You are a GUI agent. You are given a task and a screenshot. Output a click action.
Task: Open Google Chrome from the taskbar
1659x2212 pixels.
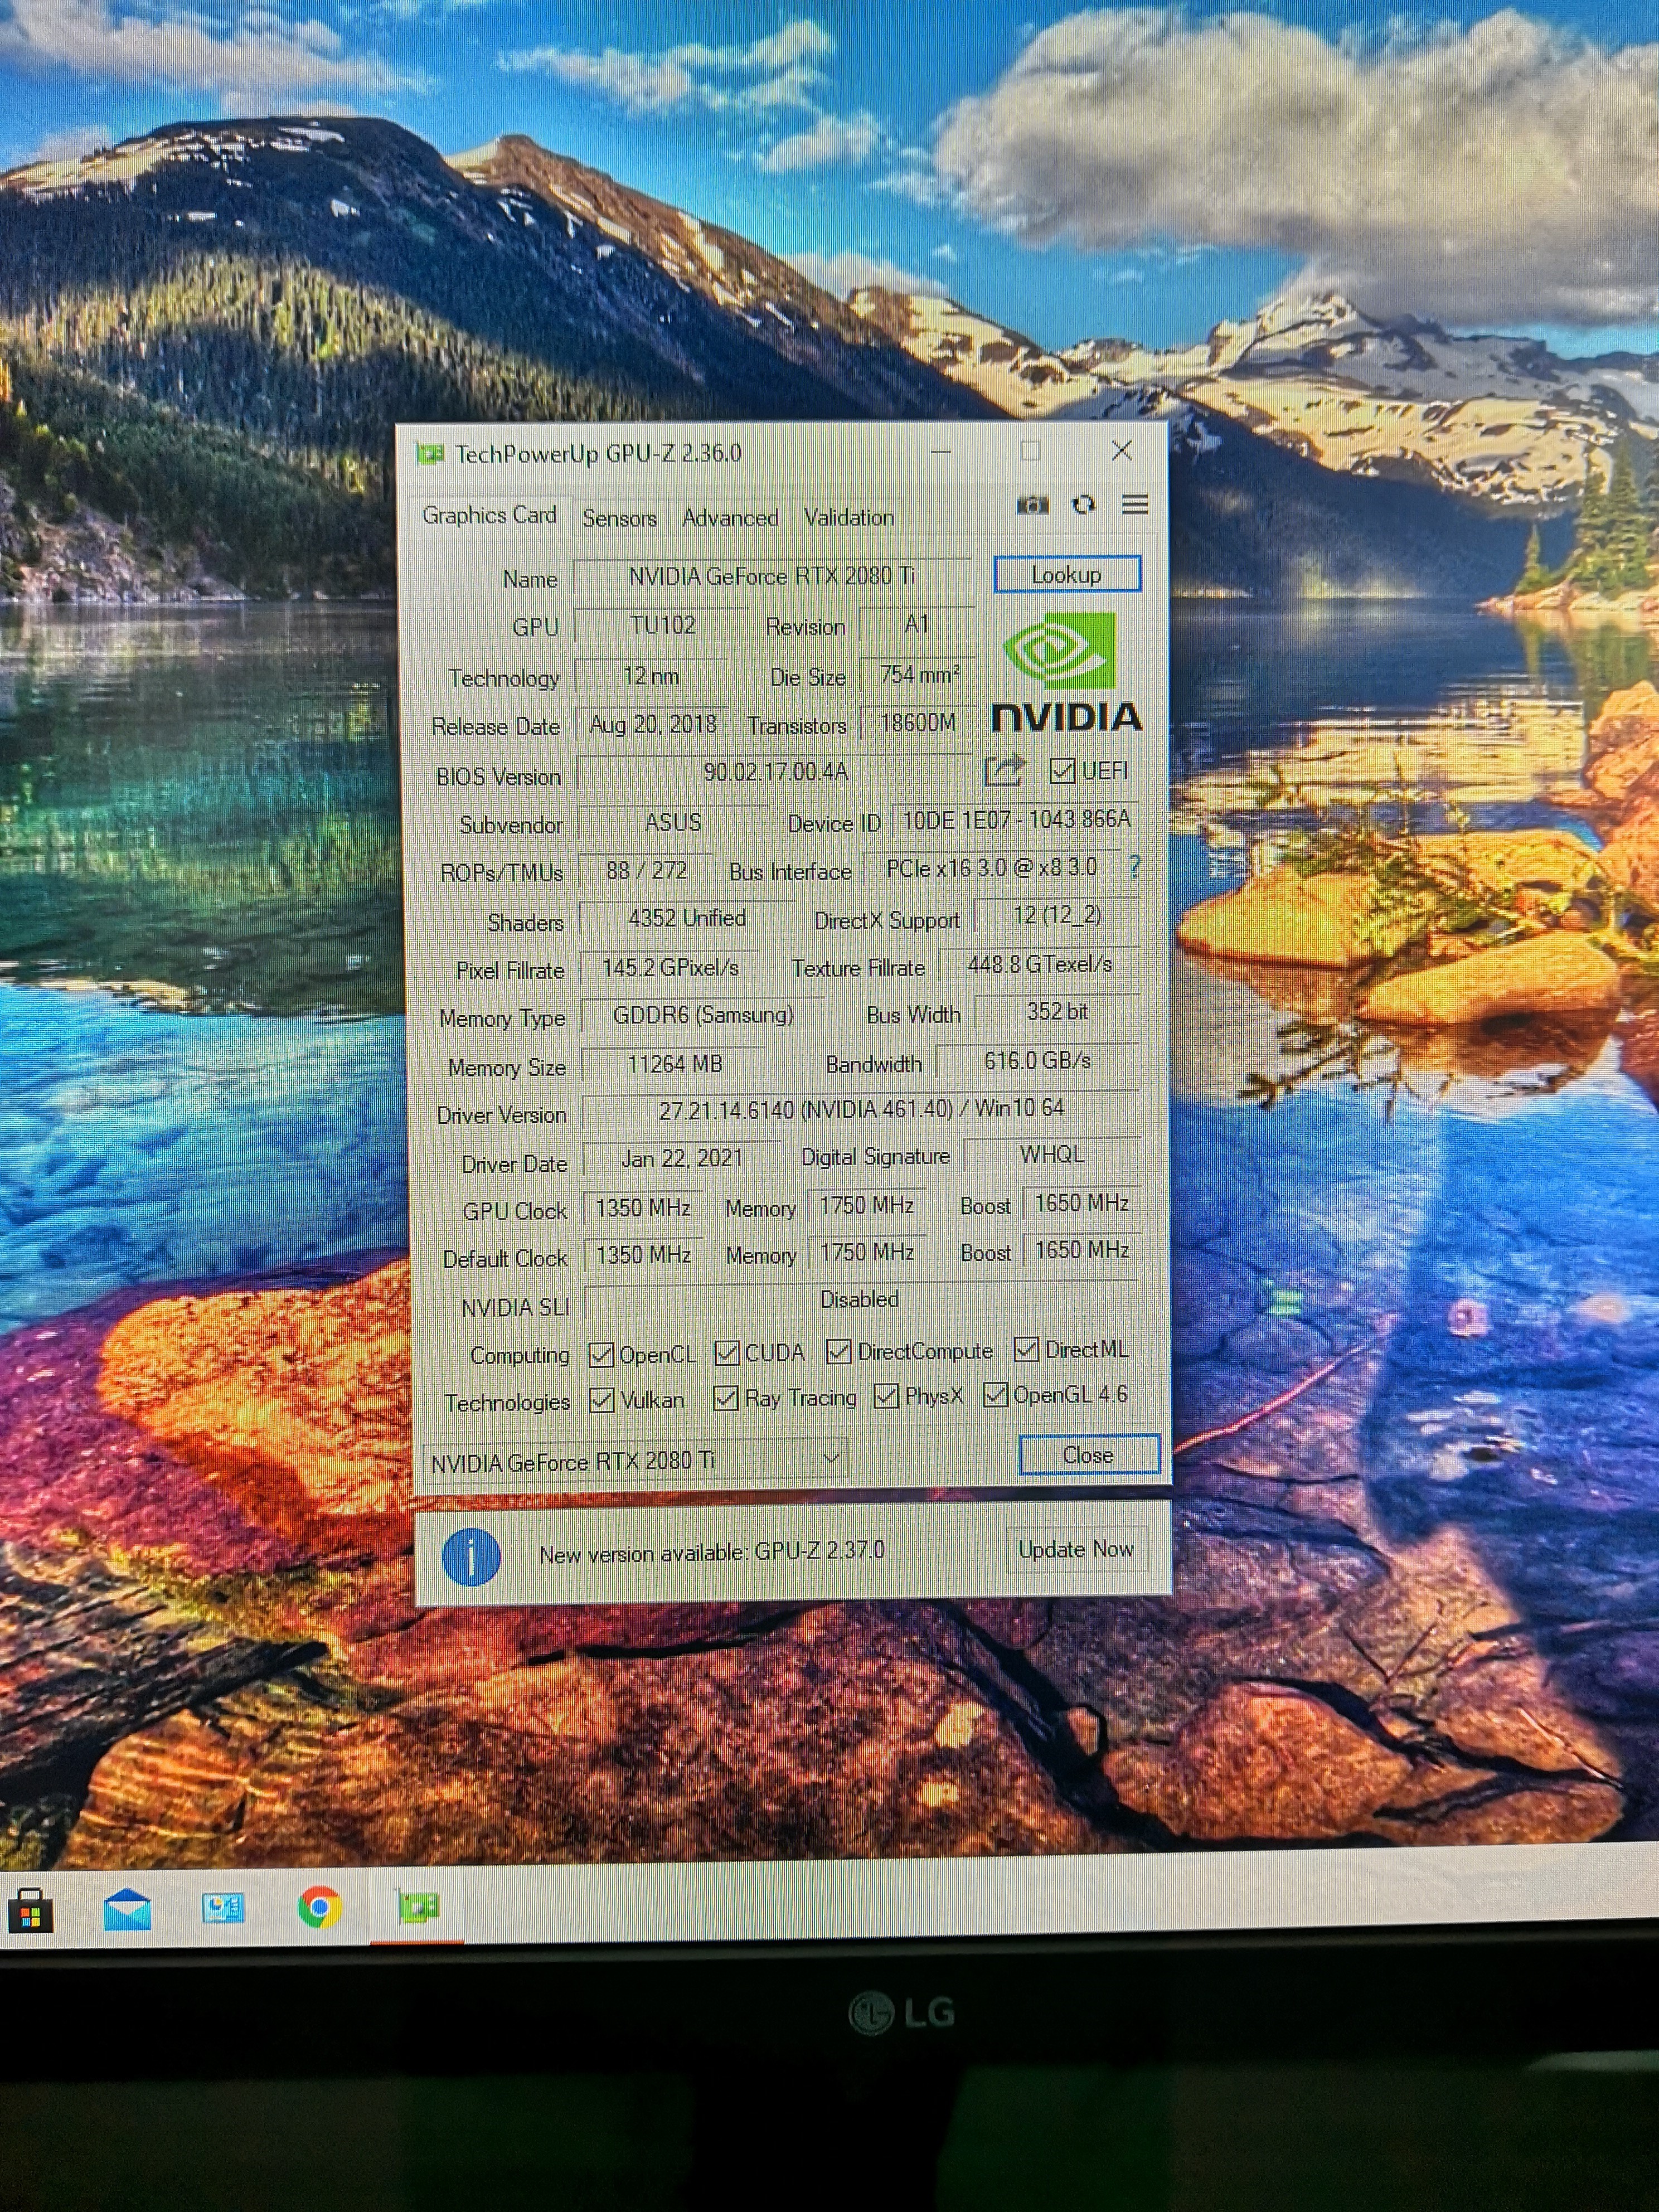(320, 1907)
